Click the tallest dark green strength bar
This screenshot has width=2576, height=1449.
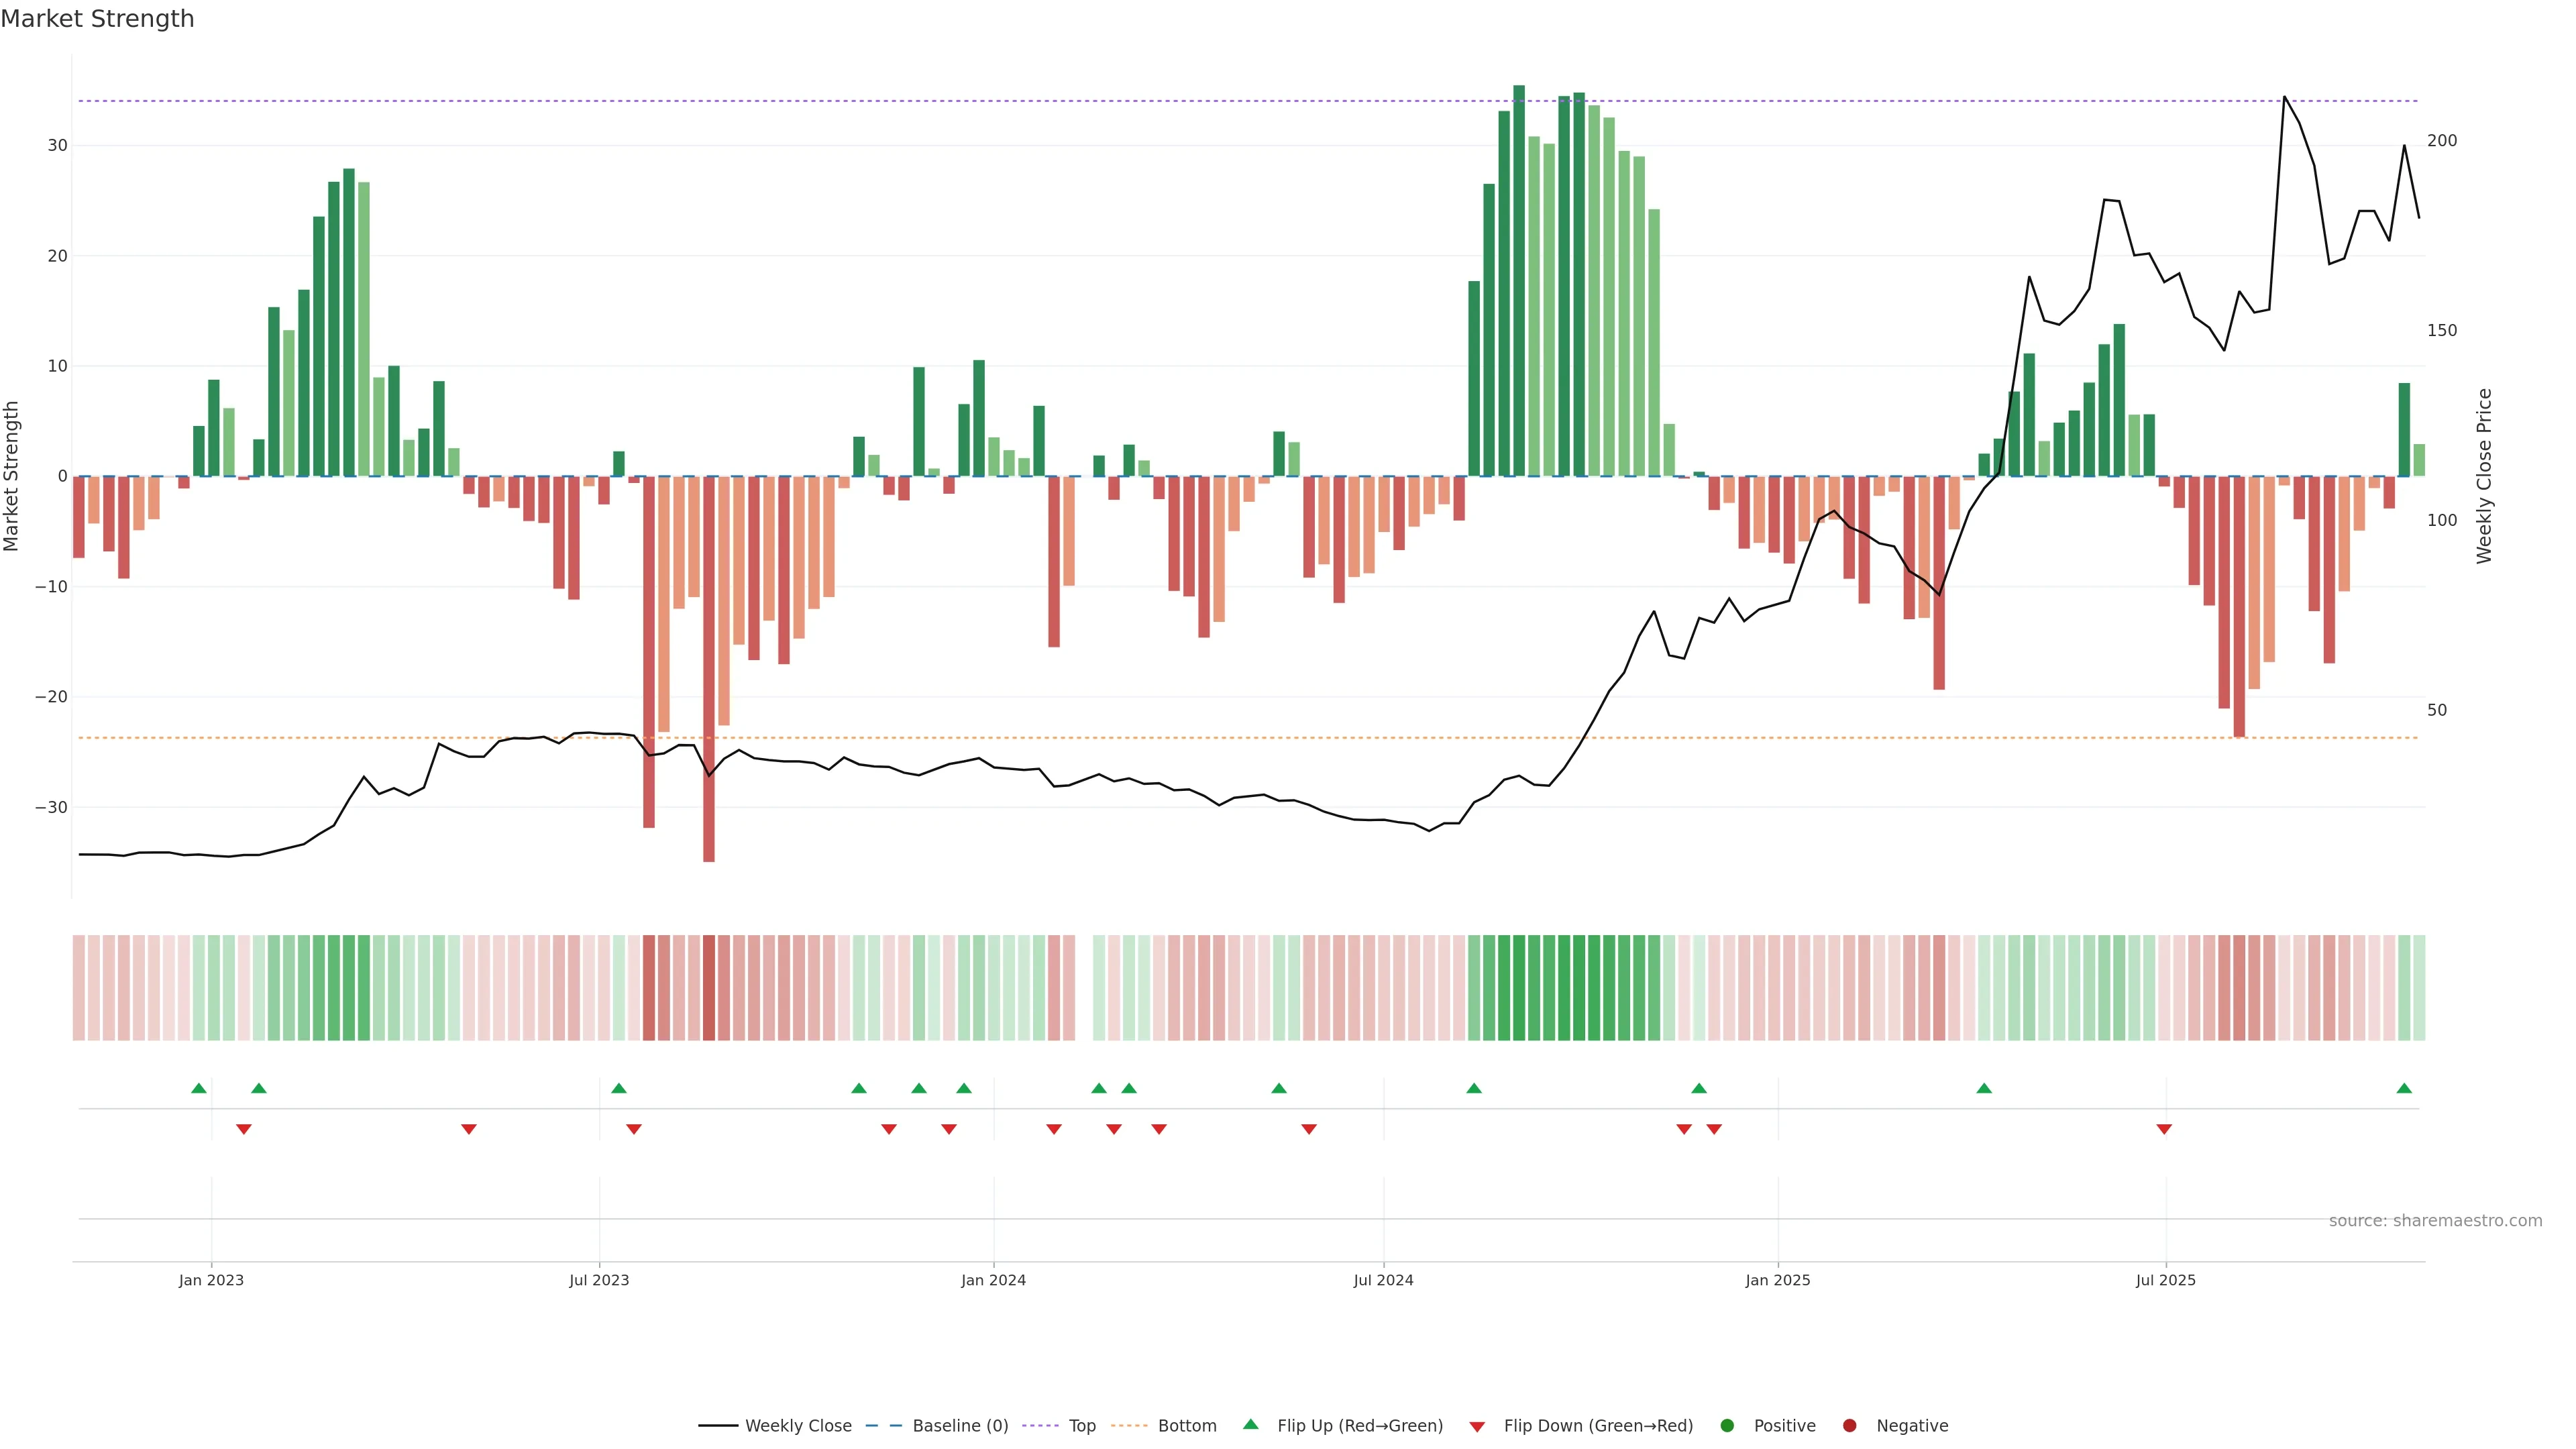(1518, 280)
